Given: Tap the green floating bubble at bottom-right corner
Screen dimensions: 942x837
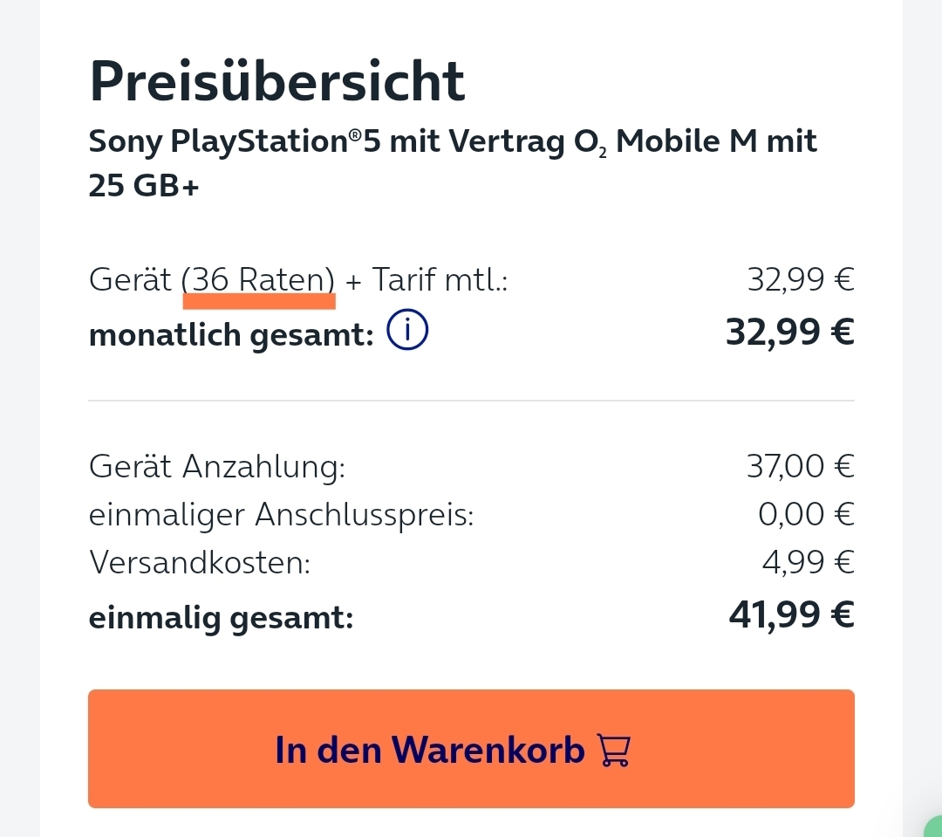Looking at the screenshot, I should coord(933,827).
